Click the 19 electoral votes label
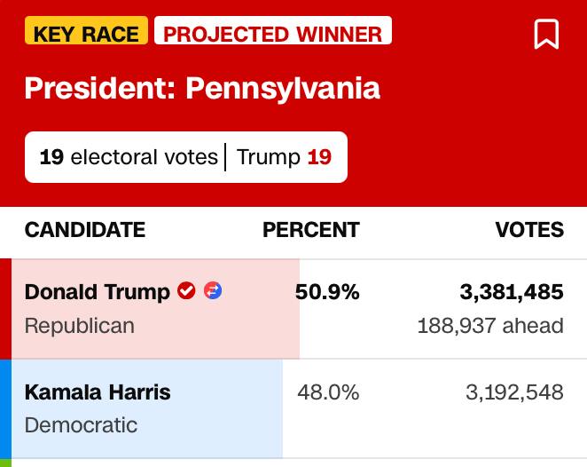This screenshot has height=467, width=587. tap(129, 157)
